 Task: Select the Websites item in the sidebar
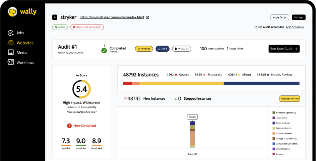click(x=25, y=43)
